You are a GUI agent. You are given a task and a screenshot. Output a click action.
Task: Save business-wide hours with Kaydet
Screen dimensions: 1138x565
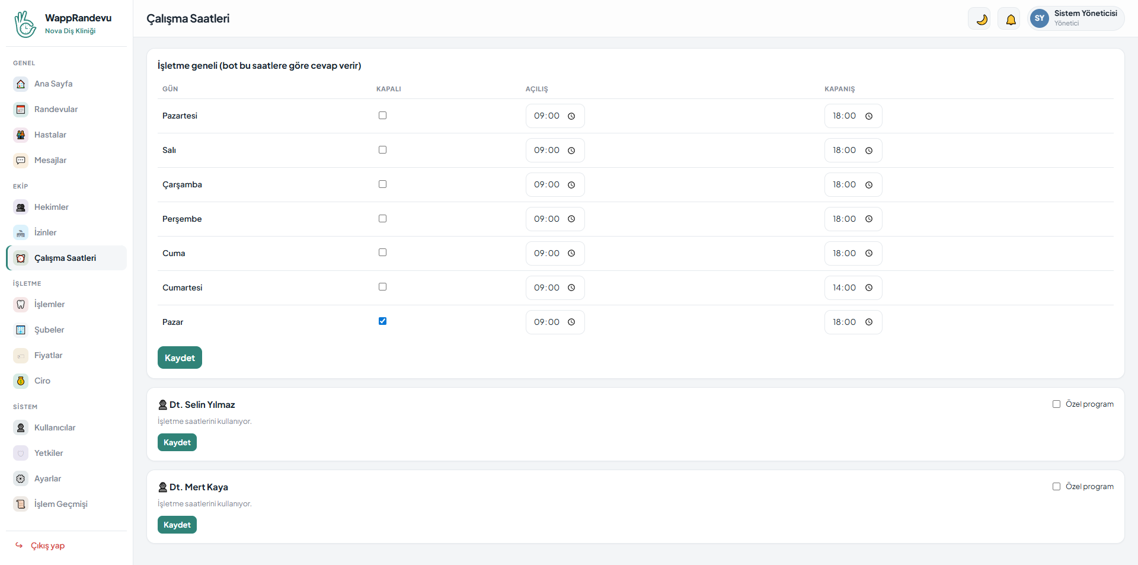click(x=180, y=357)
